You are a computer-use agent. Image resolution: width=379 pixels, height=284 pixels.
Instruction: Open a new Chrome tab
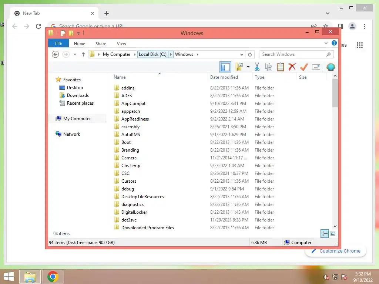[x=106, y=13]
